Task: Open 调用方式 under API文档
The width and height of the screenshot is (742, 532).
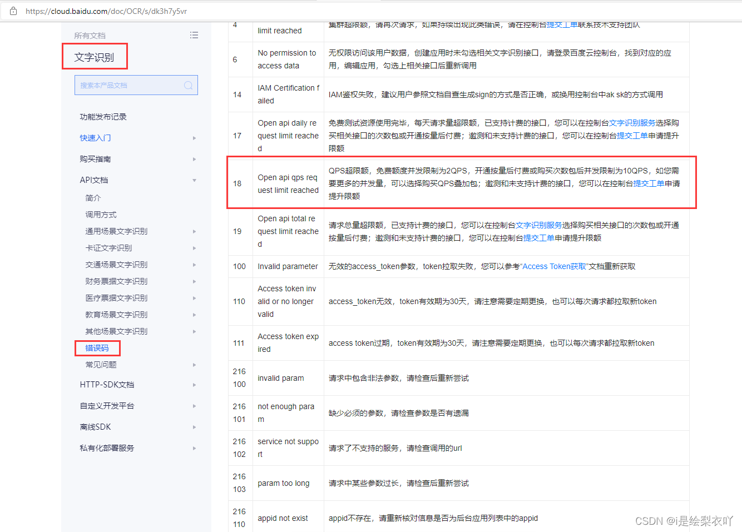Action: [x=101, y=215]
